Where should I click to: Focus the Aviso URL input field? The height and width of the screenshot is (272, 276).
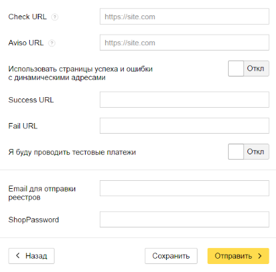tap(184, 43)
